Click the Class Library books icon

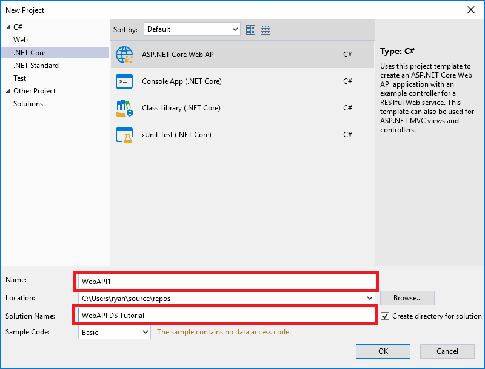coord(124,108)
